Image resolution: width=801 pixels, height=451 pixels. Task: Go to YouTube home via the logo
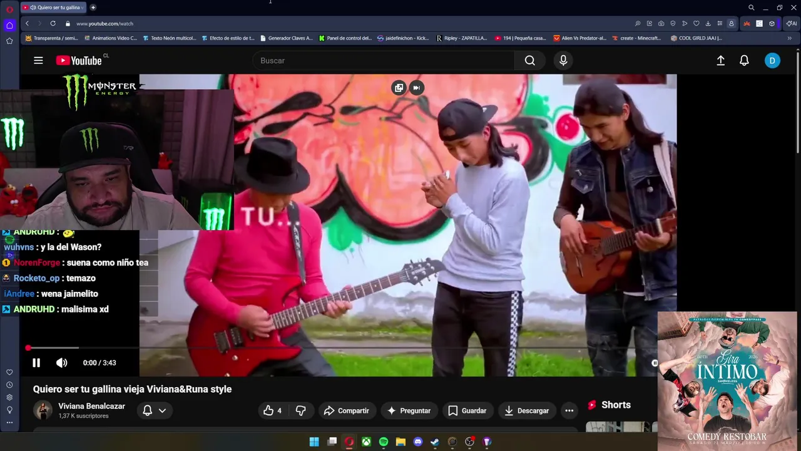[79, 60]
